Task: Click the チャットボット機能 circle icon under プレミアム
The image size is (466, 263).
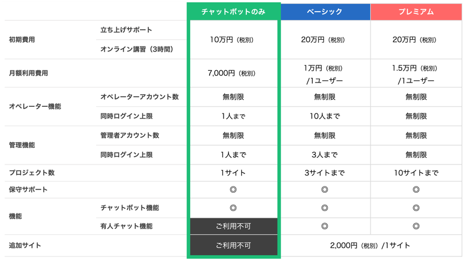Action: click(416, 208)
